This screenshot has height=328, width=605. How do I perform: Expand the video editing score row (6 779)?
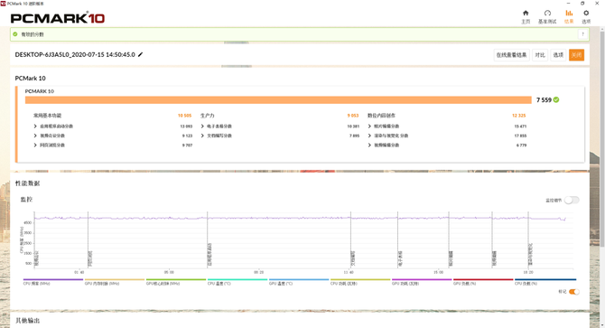tap(447, 145)
